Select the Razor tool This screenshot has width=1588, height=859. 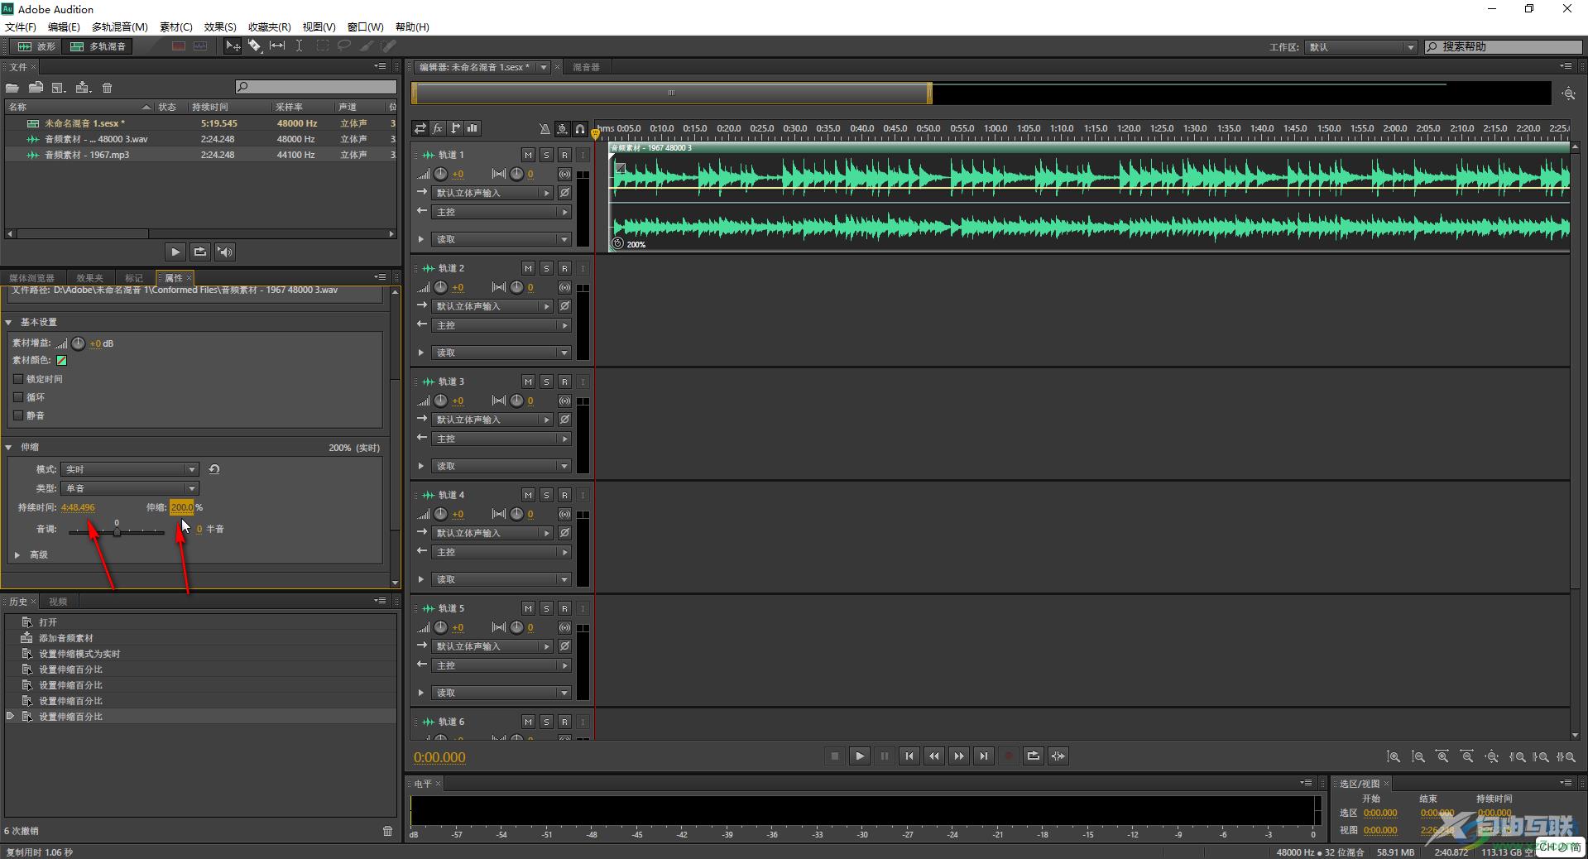coord(255,46)
